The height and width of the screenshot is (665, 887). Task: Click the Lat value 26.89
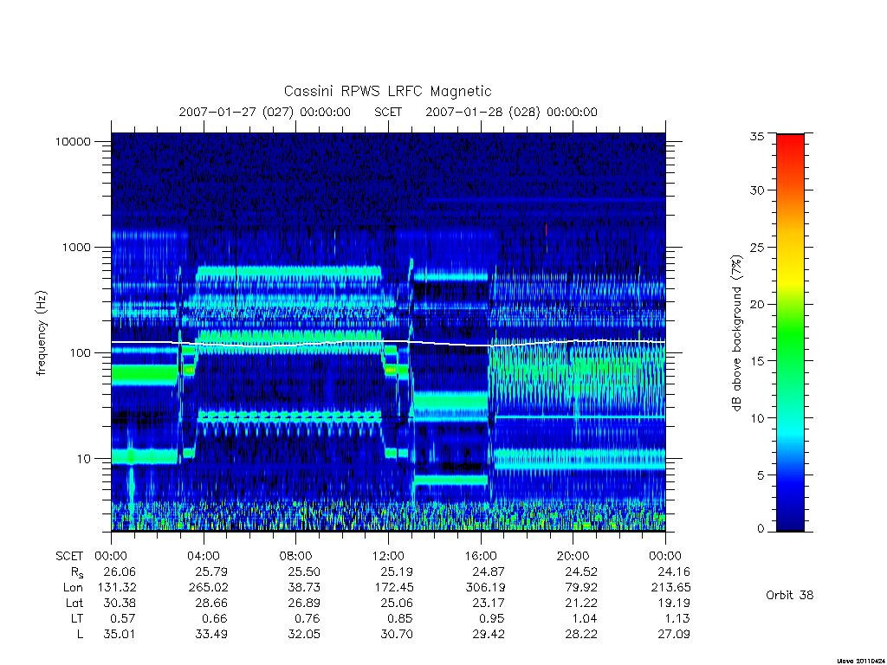coord(304,604)
